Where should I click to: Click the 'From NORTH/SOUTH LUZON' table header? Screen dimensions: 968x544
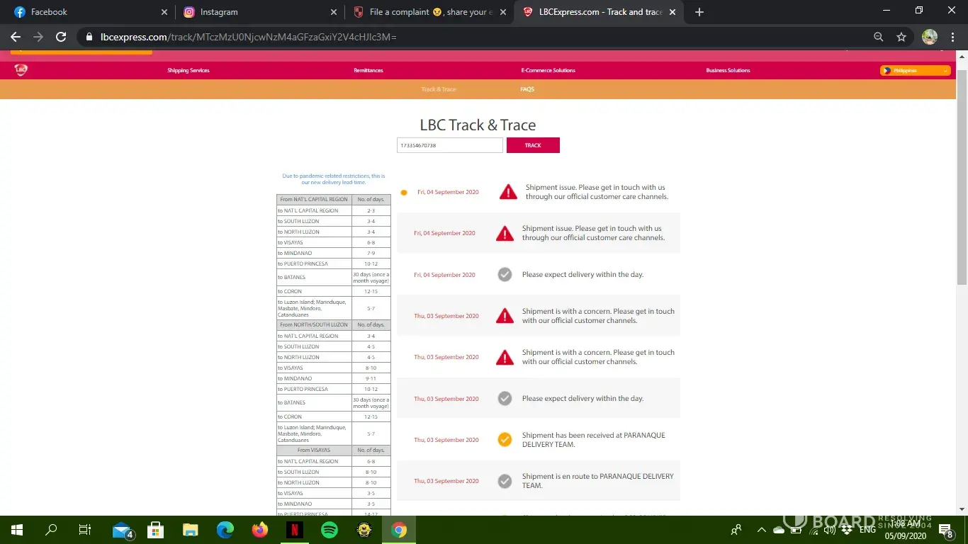tap(314, 325)
